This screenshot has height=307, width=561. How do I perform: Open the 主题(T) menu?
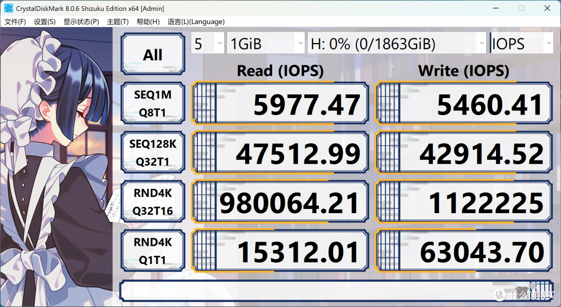pyautogui.click(x=118, y=22)
